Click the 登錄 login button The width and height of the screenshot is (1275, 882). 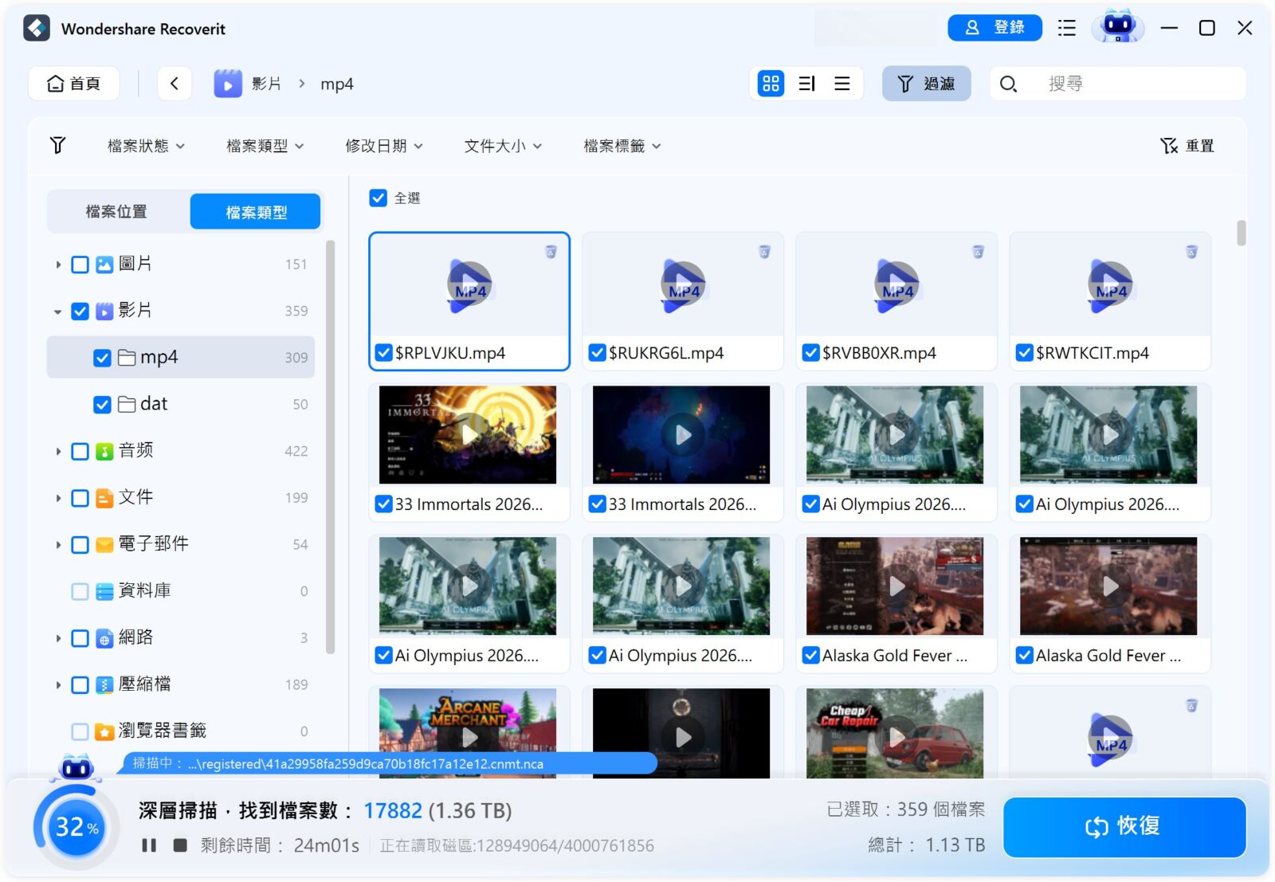994,27
